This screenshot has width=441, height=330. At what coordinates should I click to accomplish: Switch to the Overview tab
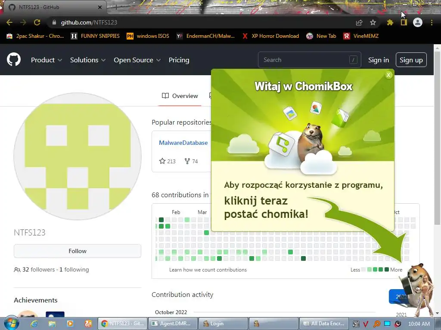point(180,96)
